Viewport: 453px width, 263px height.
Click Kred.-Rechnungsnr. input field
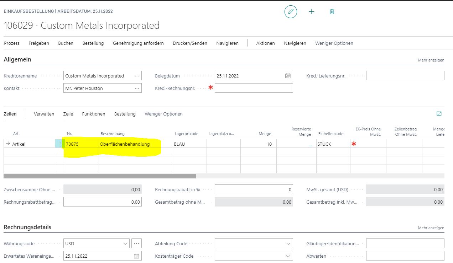pos(254,88)
